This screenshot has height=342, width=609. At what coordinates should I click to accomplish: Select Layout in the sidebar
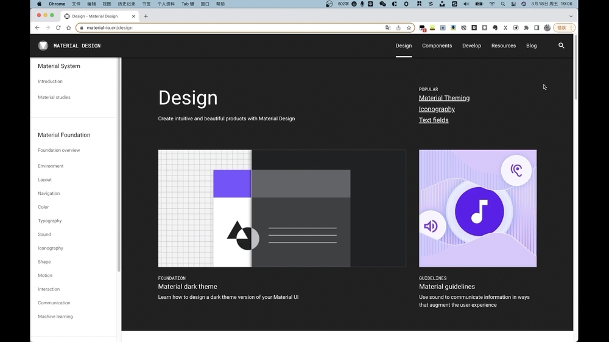click(44, 180)
